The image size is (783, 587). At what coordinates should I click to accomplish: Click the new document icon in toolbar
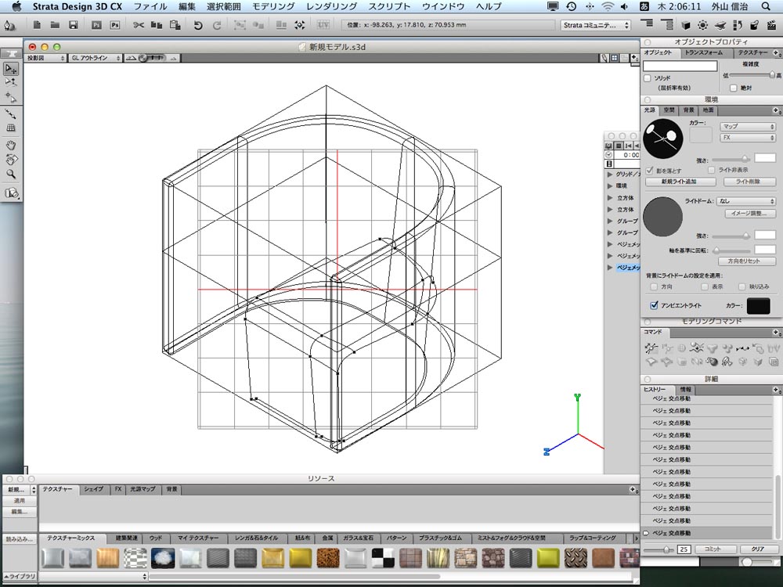pos(37,25)
